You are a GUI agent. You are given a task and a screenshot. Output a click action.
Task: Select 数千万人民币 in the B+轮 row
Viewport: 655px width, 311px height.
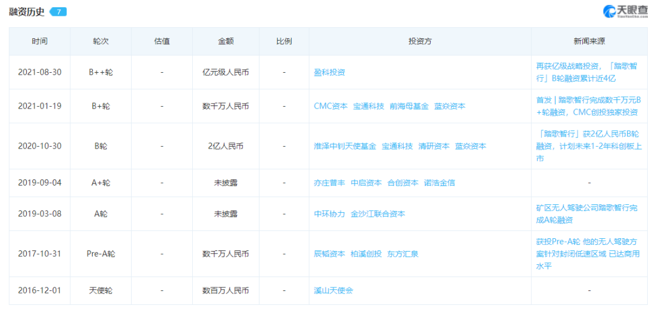226,106
